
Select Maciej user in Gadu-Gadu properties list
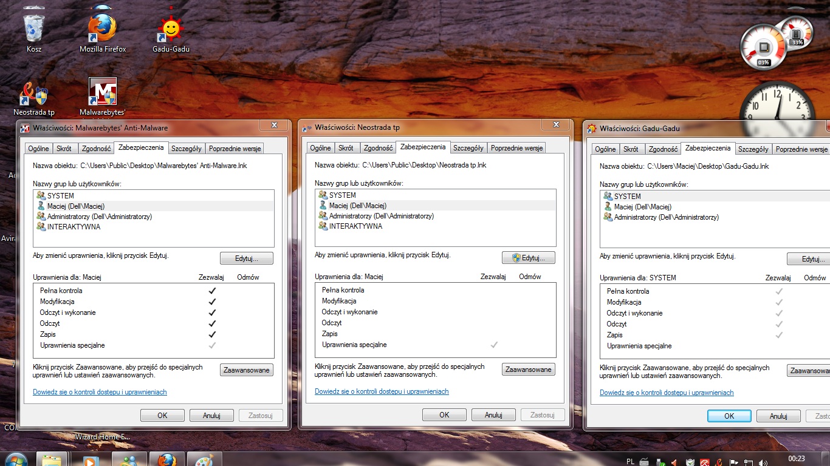(716, 207)
